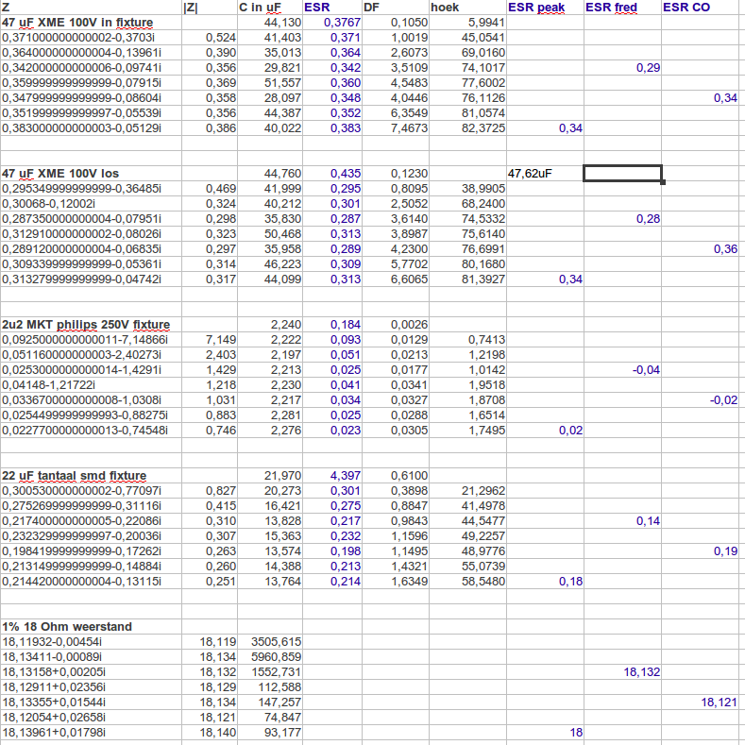
Task: Select the cell with value -0,04
Action: (x=622, y=370)
